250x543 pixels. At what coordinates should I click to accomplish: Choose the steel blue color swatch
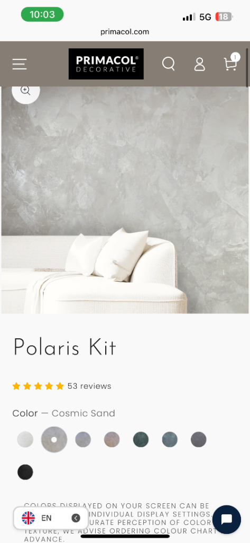pos(170,440)
